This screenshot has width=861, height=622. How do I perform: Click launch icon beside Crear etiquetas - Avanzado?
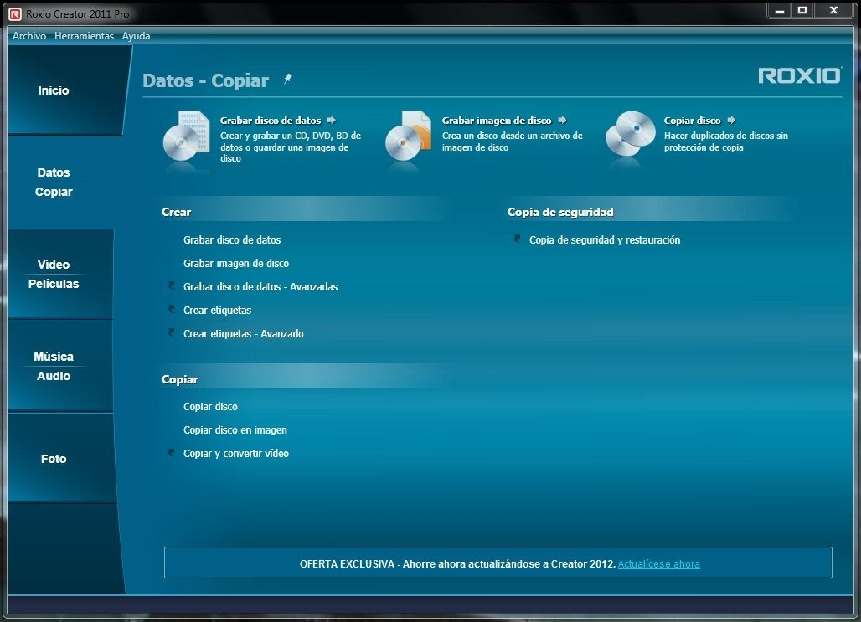[x=172, y=332]
